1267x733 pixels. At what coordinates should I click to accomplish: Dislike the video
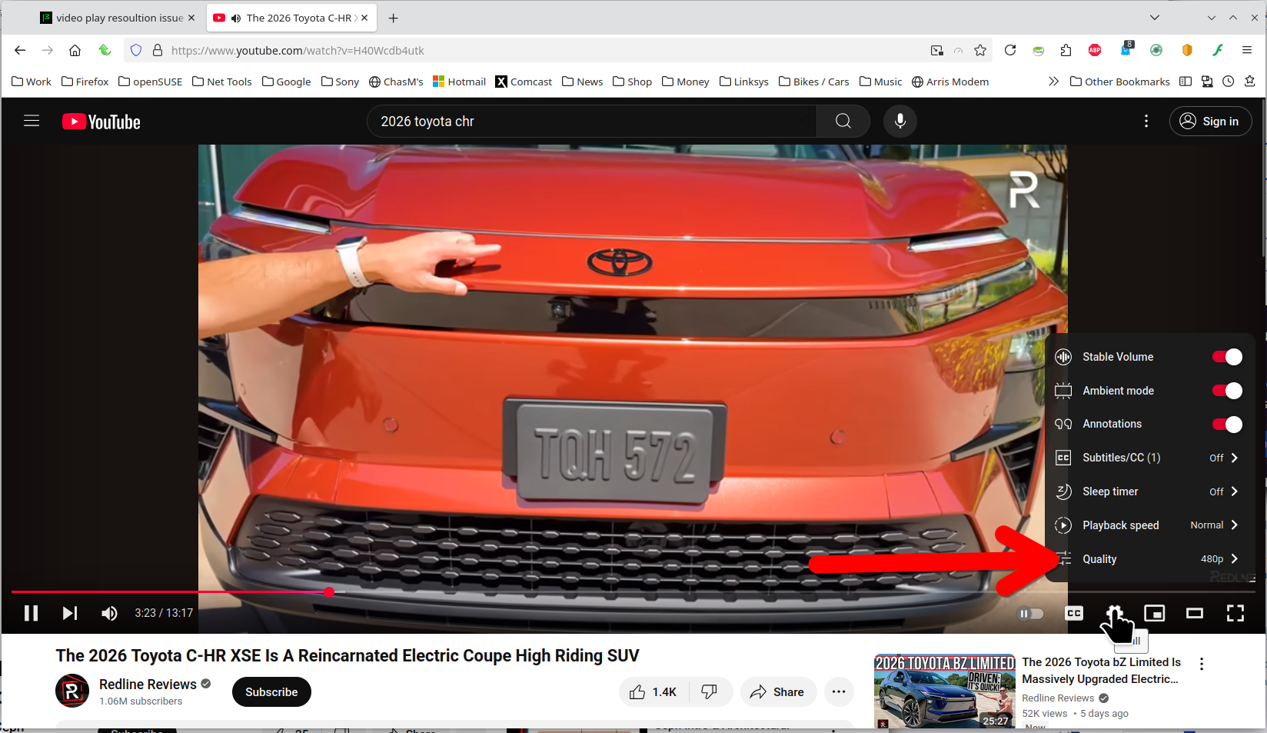710,692
